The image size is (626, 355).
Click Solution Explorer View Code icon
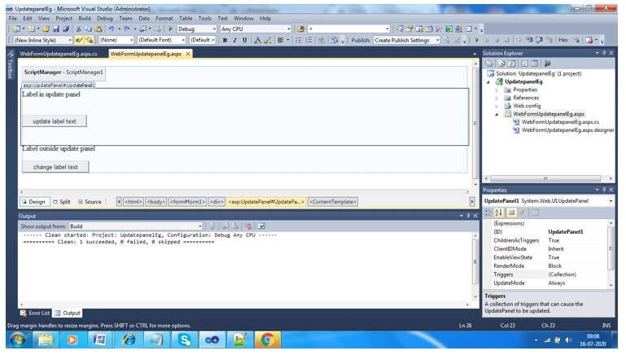(x=524, y=63)
